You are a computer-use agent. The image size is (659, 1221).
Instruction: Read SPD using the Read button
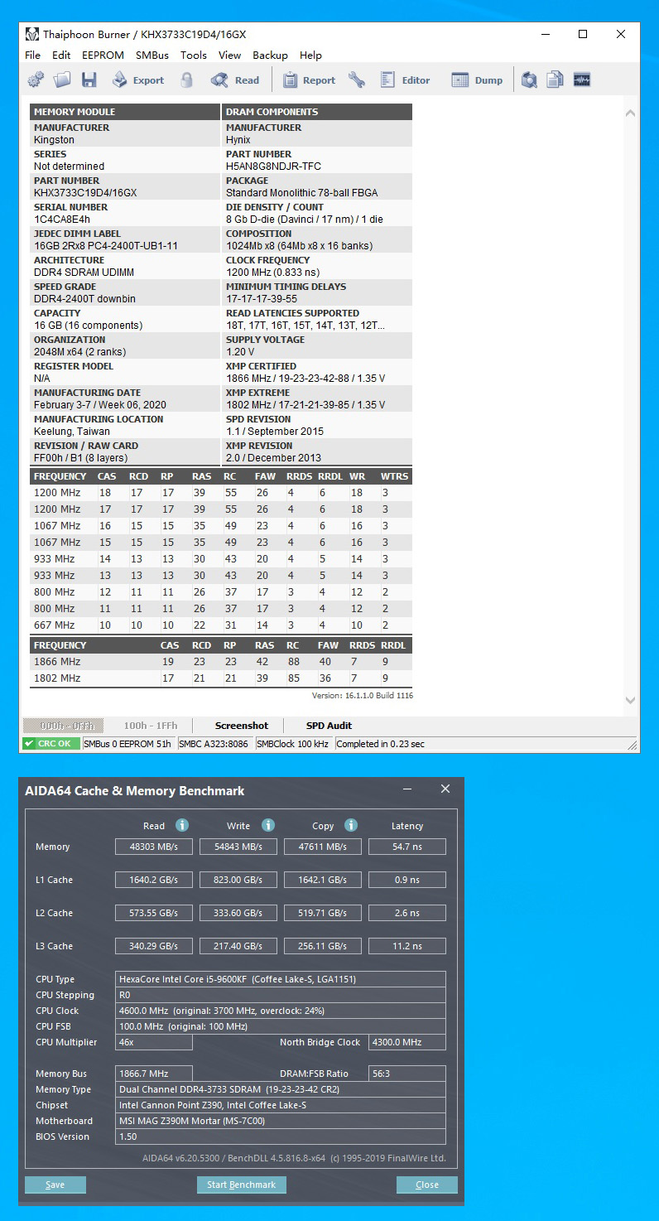click(235, 80)
